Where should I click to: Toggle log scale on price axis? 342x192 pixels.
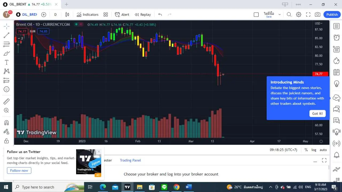[314, 150]
